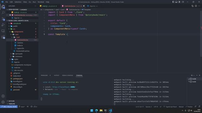Switch to the Debug Console panel tab
202x113 pixels.
pyautogui.click(x=67, y=75)
